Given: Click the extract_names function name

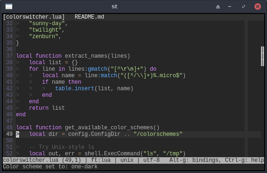Looking at the screenshot, I should coord(86,56).
